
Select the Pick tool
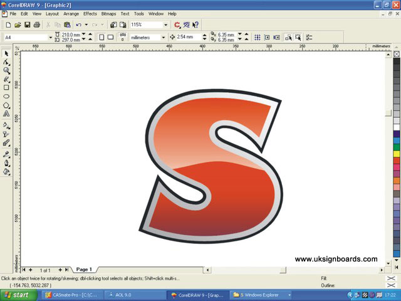pos(6,54)
